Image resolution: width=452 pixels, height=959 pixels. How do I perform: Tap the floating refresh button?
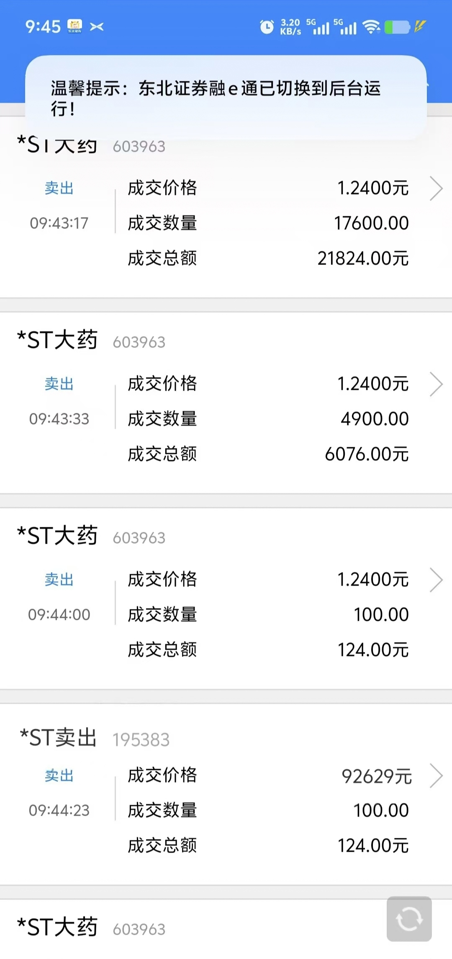tap(409, 919)
